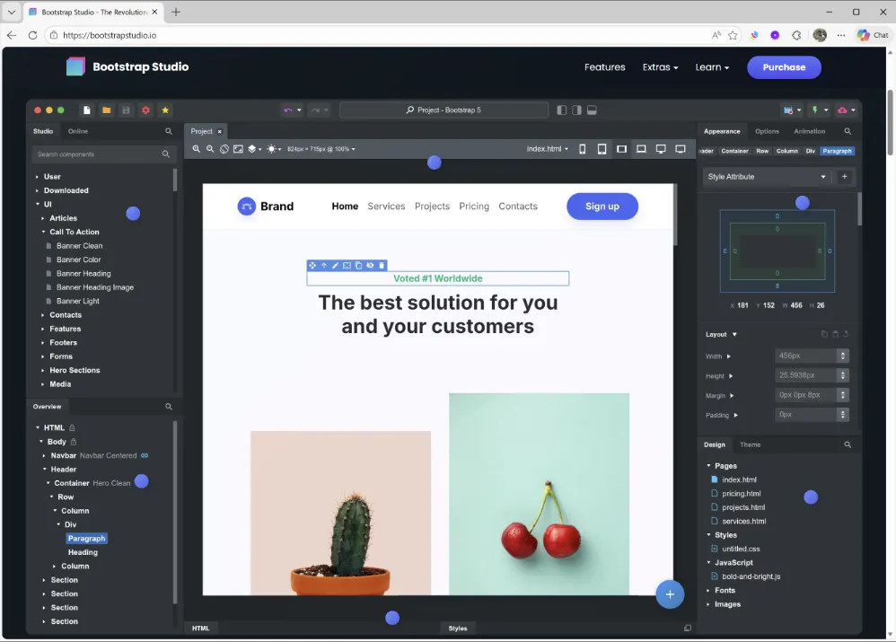Click the Purchase button
The width and height of the screenshot is (896, 642).
coord(783,66)
